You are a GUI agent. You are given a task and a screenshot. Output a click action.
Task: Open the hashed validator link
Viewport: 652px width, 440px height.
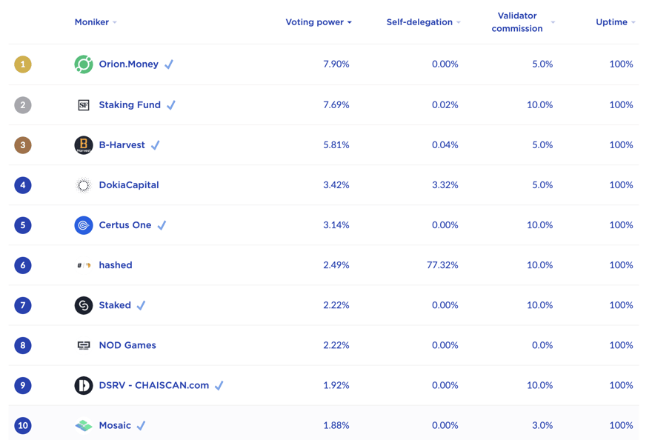tap(116, 265)
